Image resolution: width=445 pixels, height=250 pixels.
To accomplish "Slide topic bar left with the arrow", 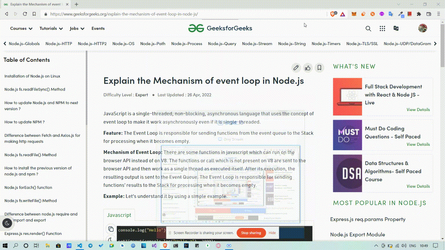I will click(x=5, y=44).
